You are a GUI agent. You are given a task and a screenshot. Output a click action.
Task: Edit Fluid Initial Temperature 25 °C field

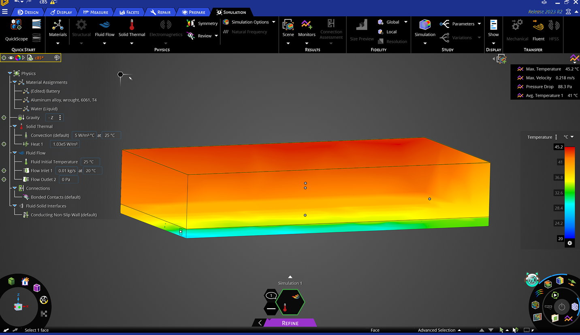90,162
